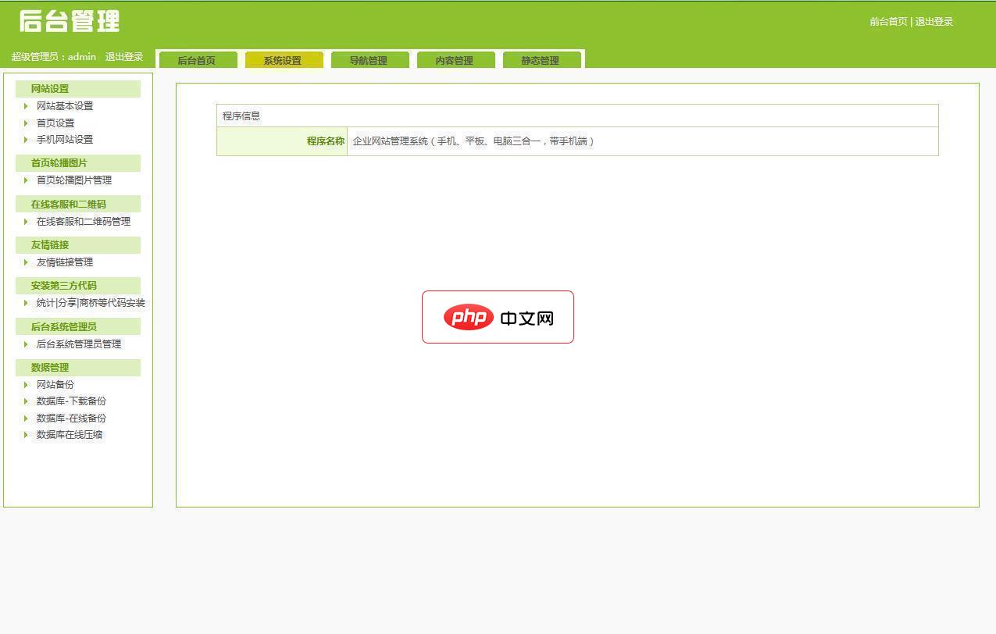Click the 程序信息 table heading
This screenshot has height=634, width=996.
click(241, 116)
